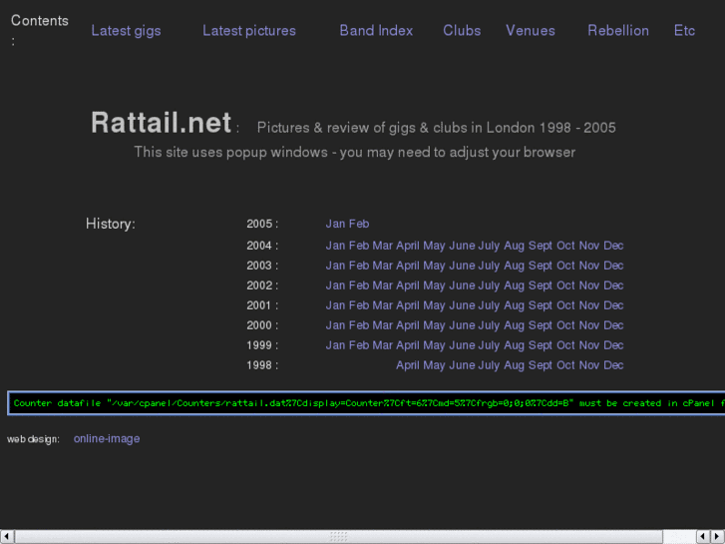Open the Rebellion section
Image resolution: width=725 pixels, height=544 pixels.
(x=618, y=31)
